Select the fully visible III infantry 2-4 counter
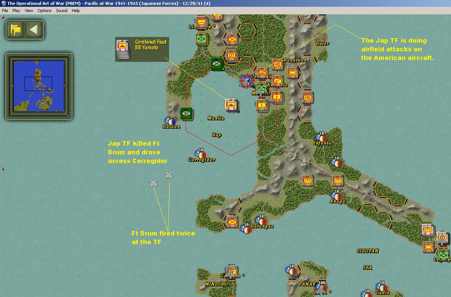The height and width of the screenshot is (297, 451). point(232,39)
